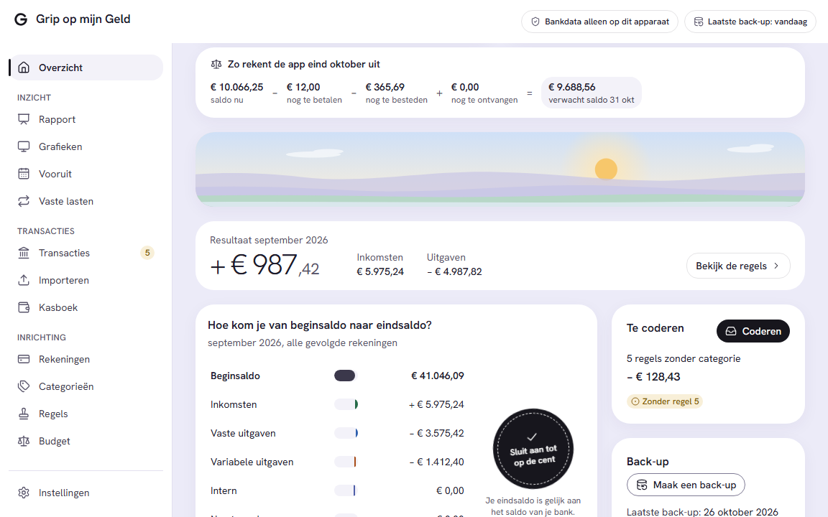This screenshot has height=517, width=828.
Task: Click the shield icon in Bankdata chip
Action: point(535,22)
